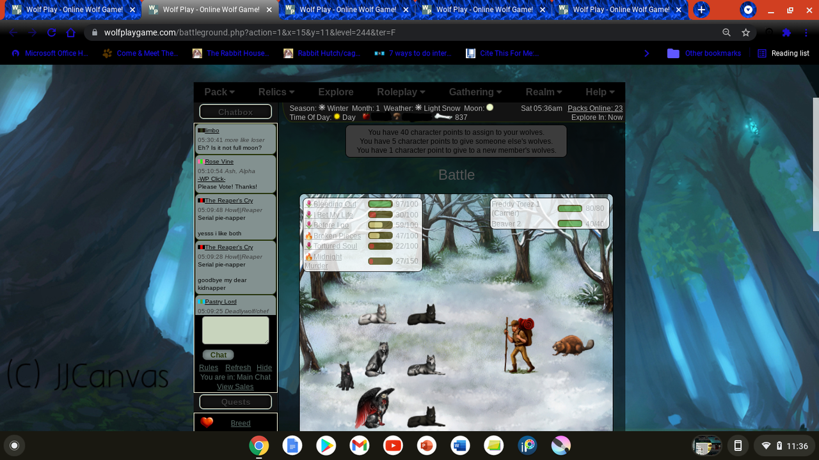The image size is (819, 460).
Task: Click the zoom magnifier icon in address bar
Action: point(726,33)
